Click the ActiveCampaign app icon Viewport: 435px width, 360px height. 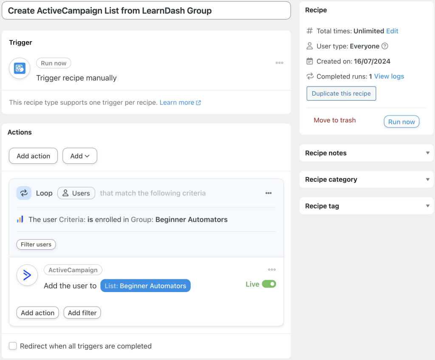(x=27, y=275)
